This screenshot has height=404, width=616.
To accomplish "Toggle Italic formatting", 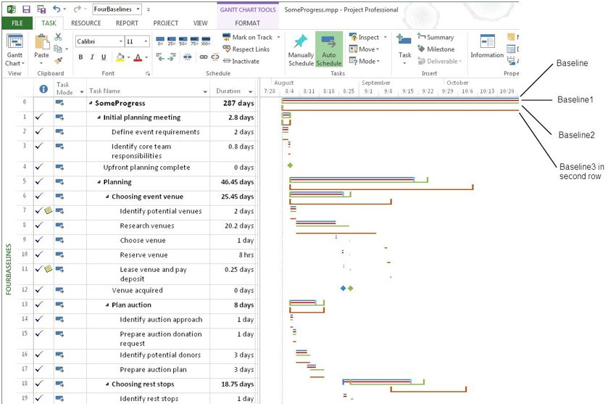I will pyautogui.click(x=92, y=57).
